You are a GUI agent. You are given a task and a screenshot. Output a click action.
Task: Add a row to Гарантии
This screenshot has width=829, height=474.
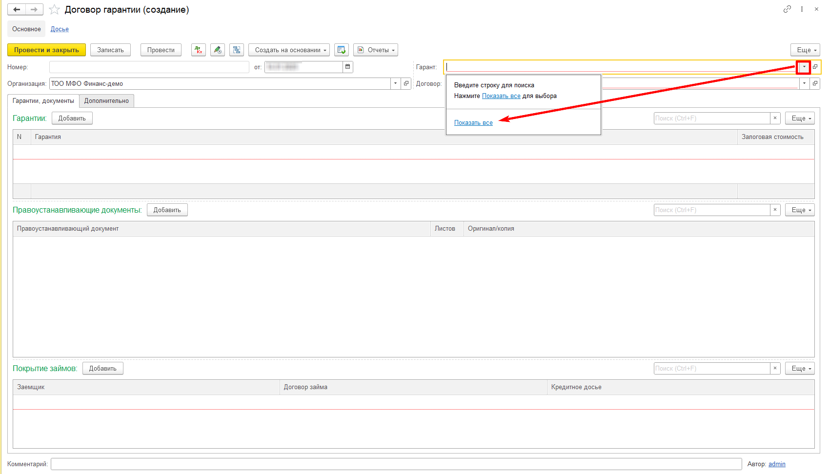(x=72, y=118)
